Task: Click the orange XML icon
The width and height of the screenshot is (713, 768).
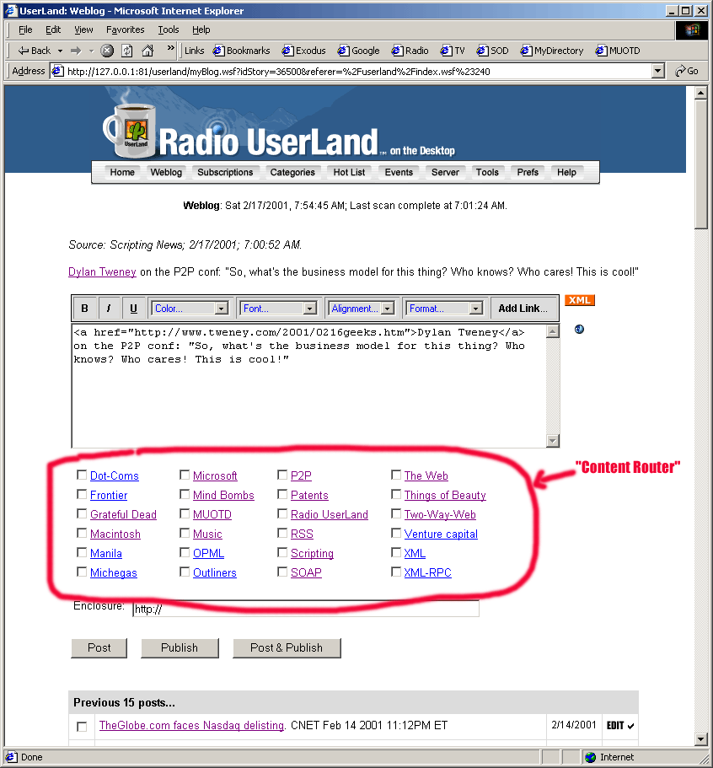Action: 580,301
